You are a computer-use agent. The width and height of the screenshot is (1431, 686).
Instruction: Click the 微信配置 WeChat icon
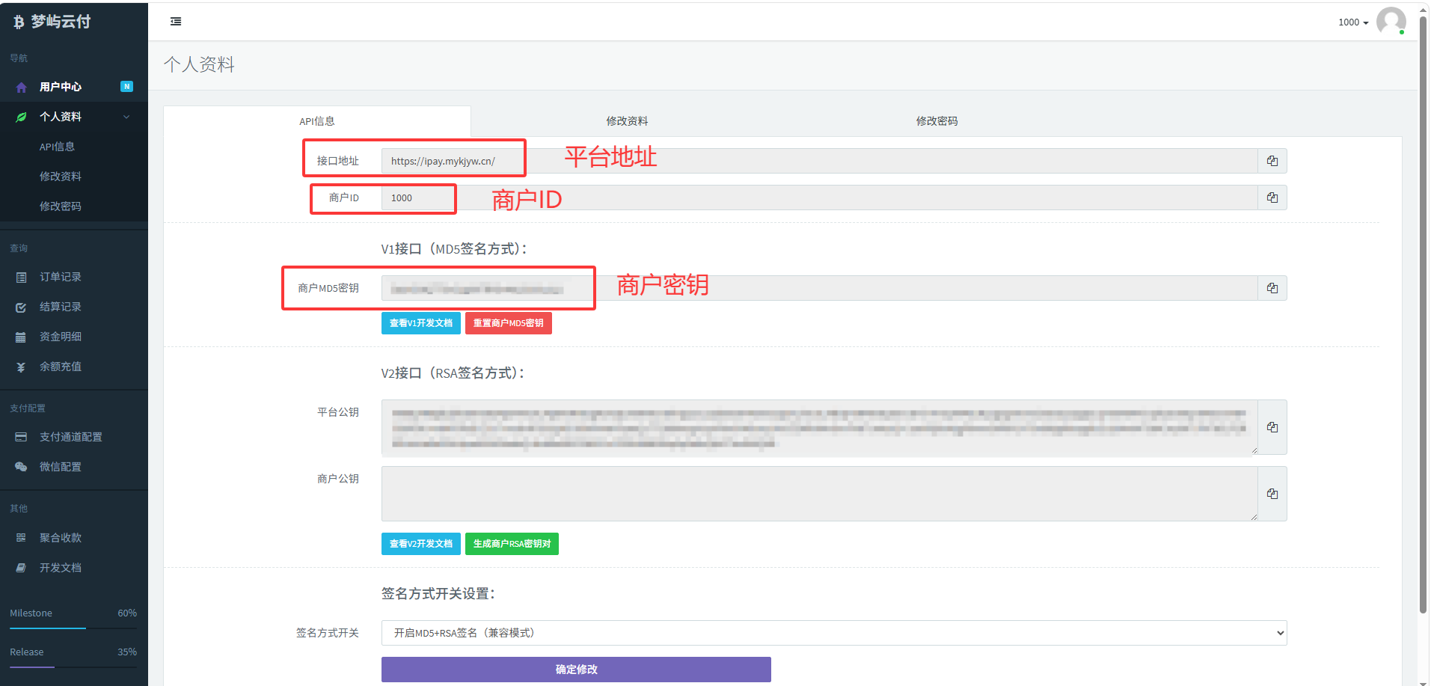click(21, 467)
